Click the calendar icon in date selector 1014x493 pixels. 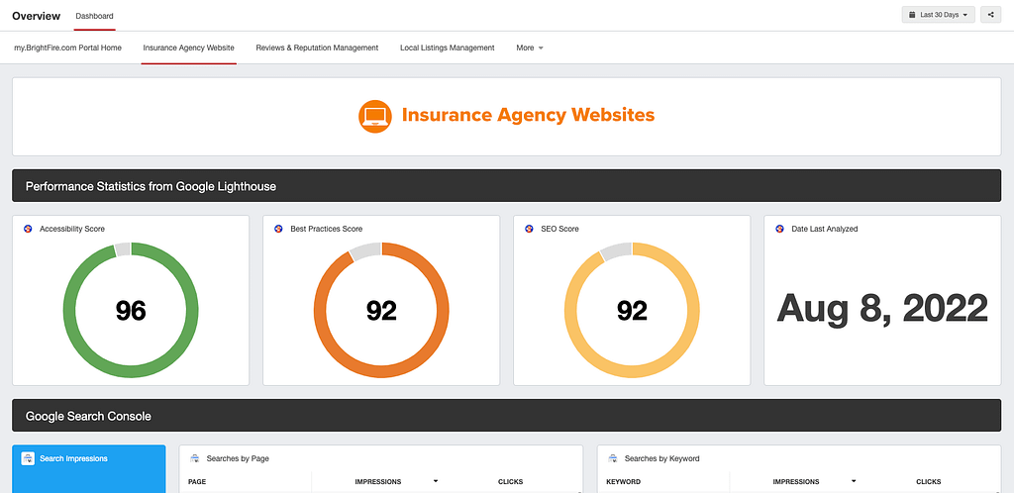(912, 14)
